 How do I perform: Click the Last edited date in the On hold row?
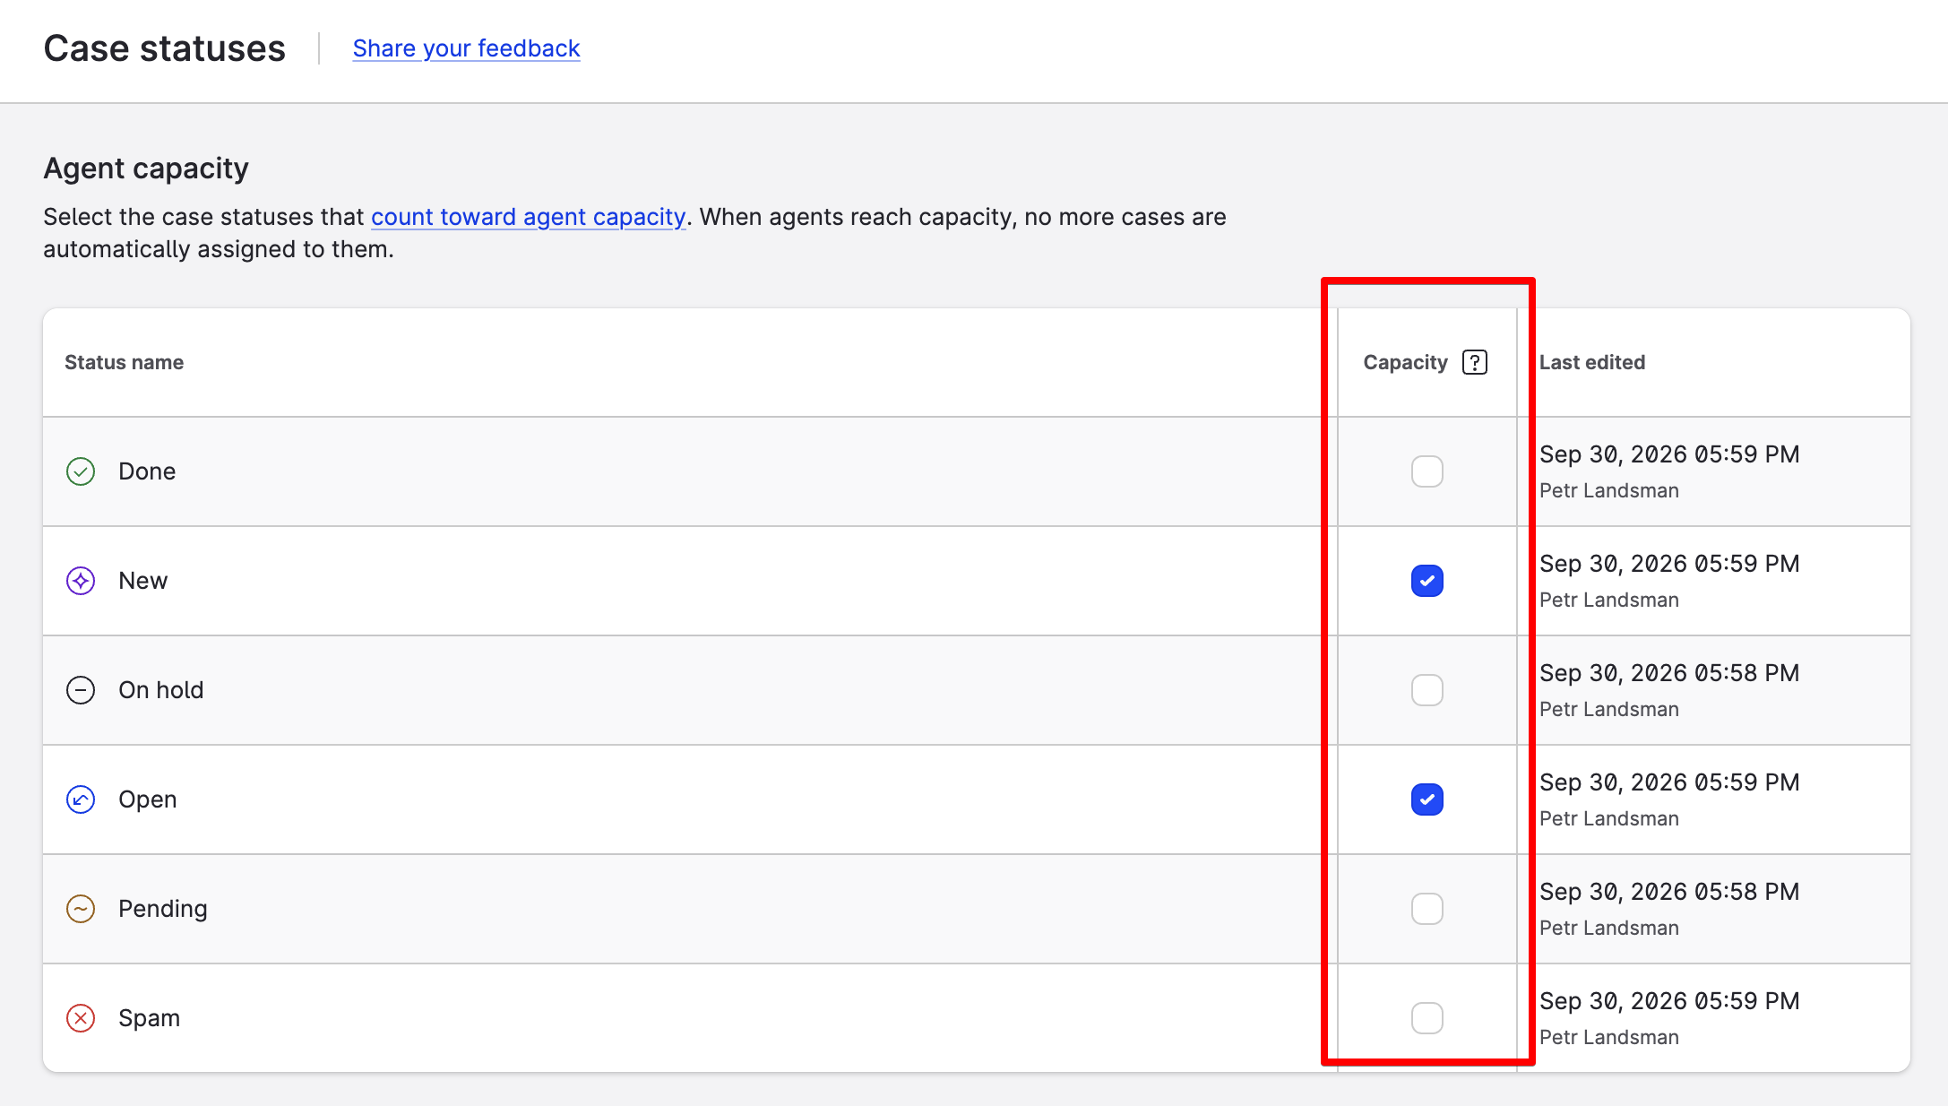1669,673
